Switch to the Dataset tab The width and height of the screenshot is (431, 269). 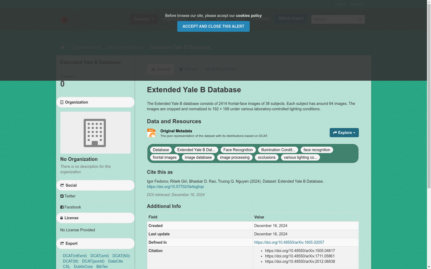pos(161,69)
